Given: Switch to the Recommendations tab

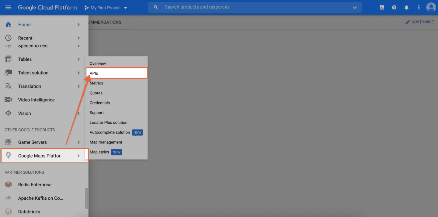Looking at the screenshot, I should (x=105, y=22).
